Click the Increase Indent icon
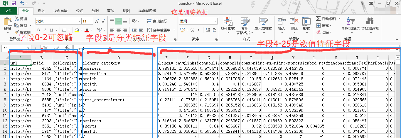 tap(141, 30)
